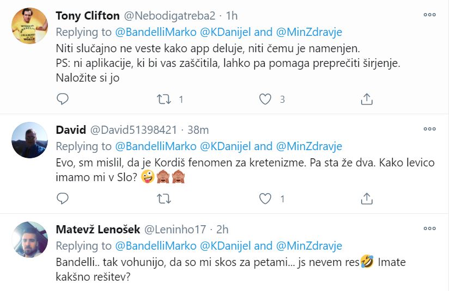451x291 pixels.
Task: Open Tony Clifton's profile picture
Action: [x=29, y=26]
